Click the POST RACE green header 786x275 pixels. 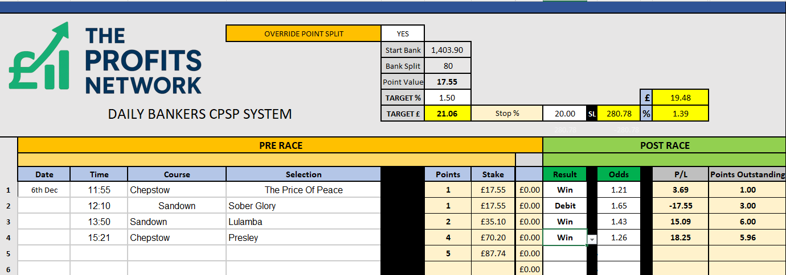664,145
